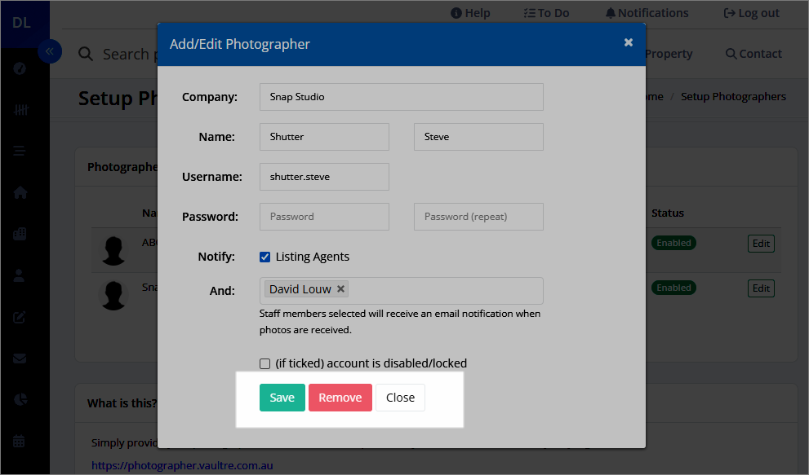Screen dimensions: 809x475
Task: Open the search bar magnifier
Action: point(86,54)
